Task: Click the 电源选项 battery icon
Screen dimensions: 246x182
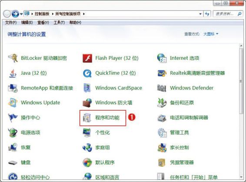Action: pos(13,132)
